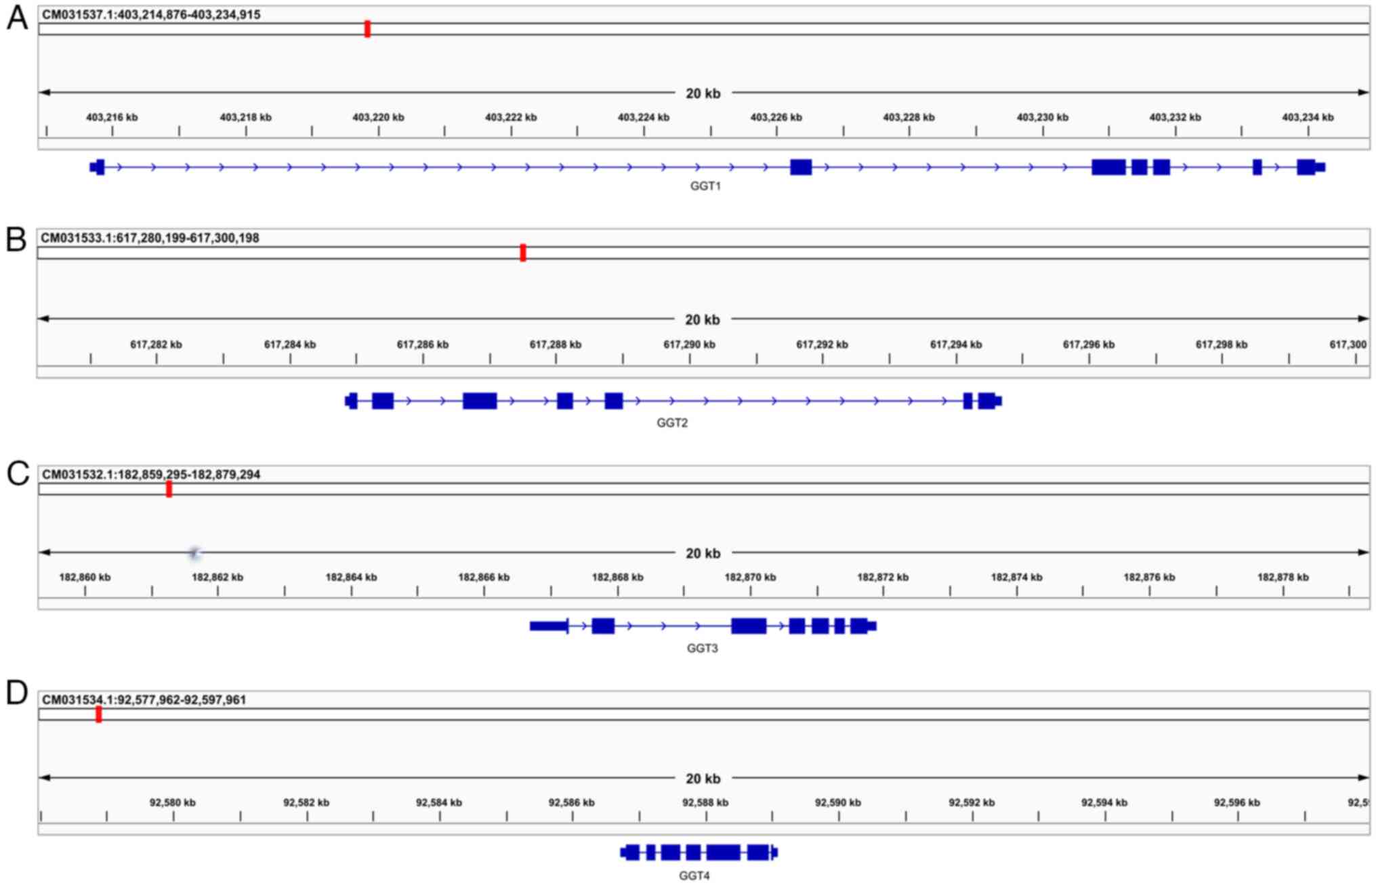Click the 403,226 kb ruler tick label
The height and width of the screenshot is (885, 1376).
pos(776,118)
